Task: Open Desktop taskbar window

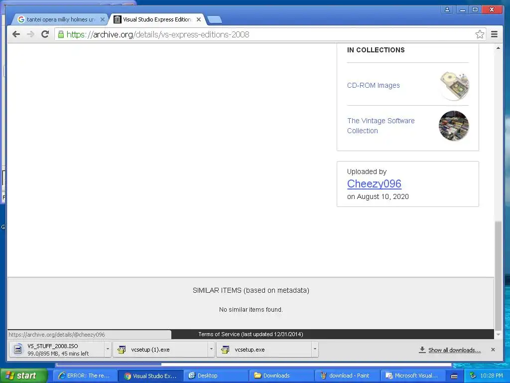Action: pyautogui.click(x=216, y=376)
